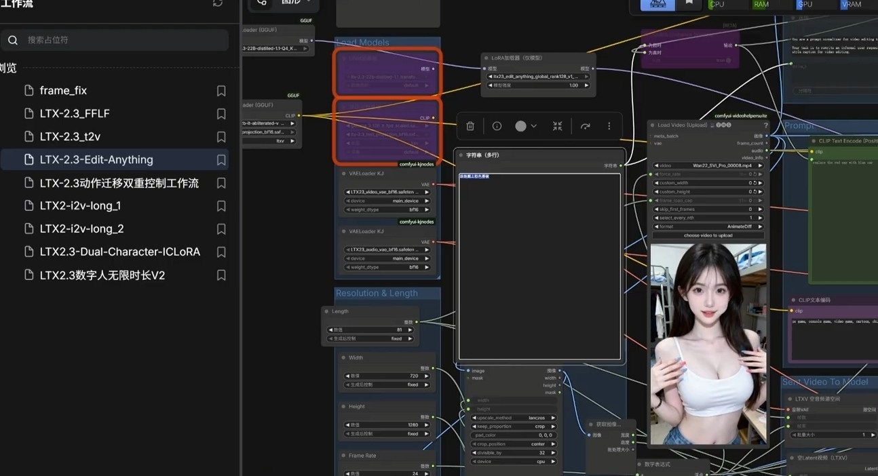Adjust divisible_by value 32 field
The height and width of the screenshot is (476, 878).
(x=514, y=453)
